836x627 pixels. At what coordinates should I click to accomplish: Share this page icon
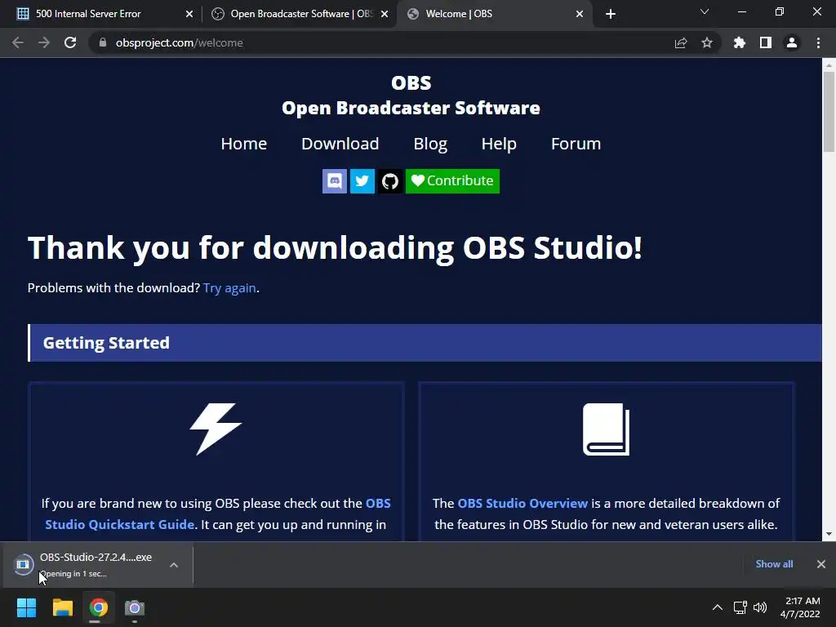pyautogui.click(x=681, y=42)
